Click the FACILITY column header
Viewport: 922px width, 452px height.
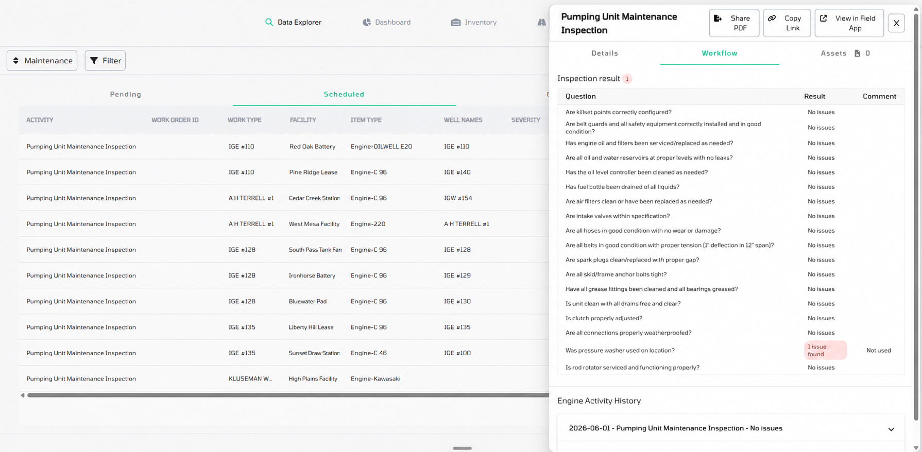coord(303,120)
